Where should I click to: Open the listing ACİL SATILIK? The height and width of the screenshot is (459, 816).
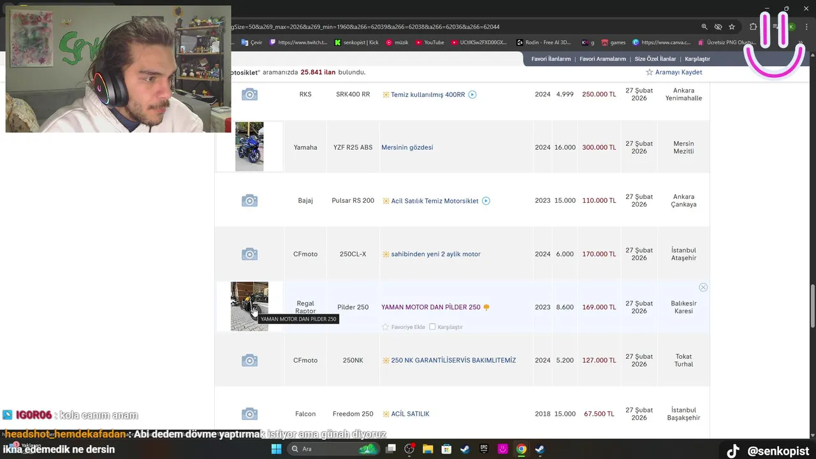tap(410, 414)
